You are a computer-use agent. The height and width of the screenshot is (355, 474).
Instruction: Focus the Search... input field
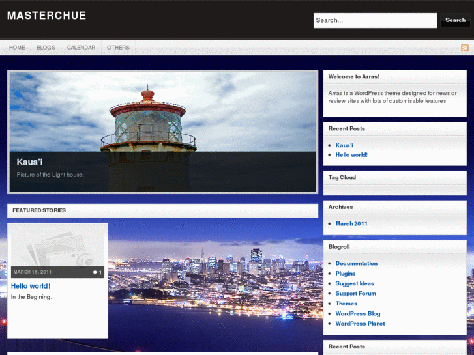click(375, 21)
